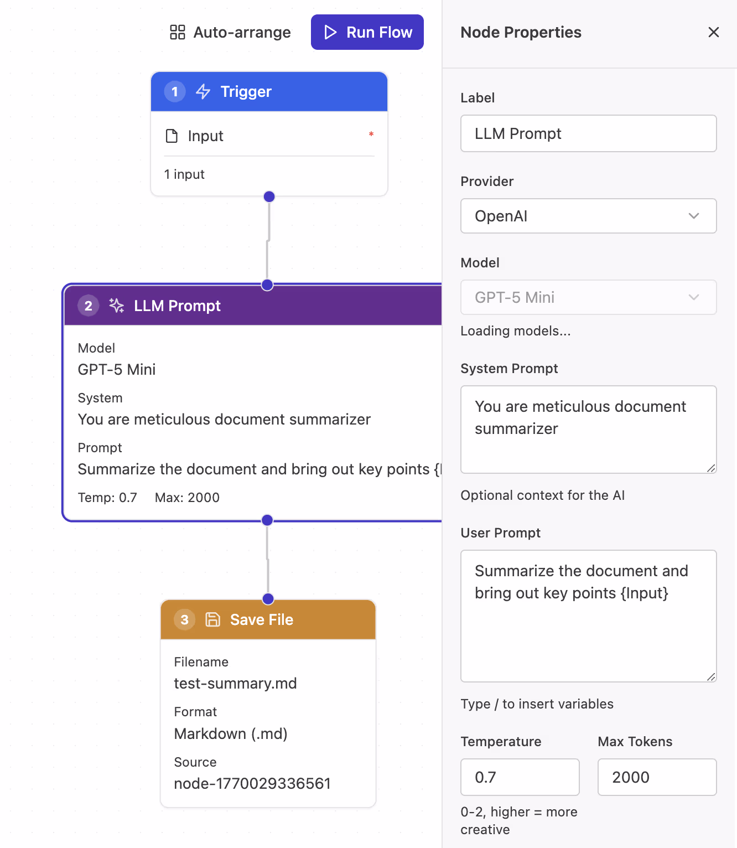Click the sparkle icon on LLM Prompt node
Screen dimensions: 737x848
[x=116, y=306]
